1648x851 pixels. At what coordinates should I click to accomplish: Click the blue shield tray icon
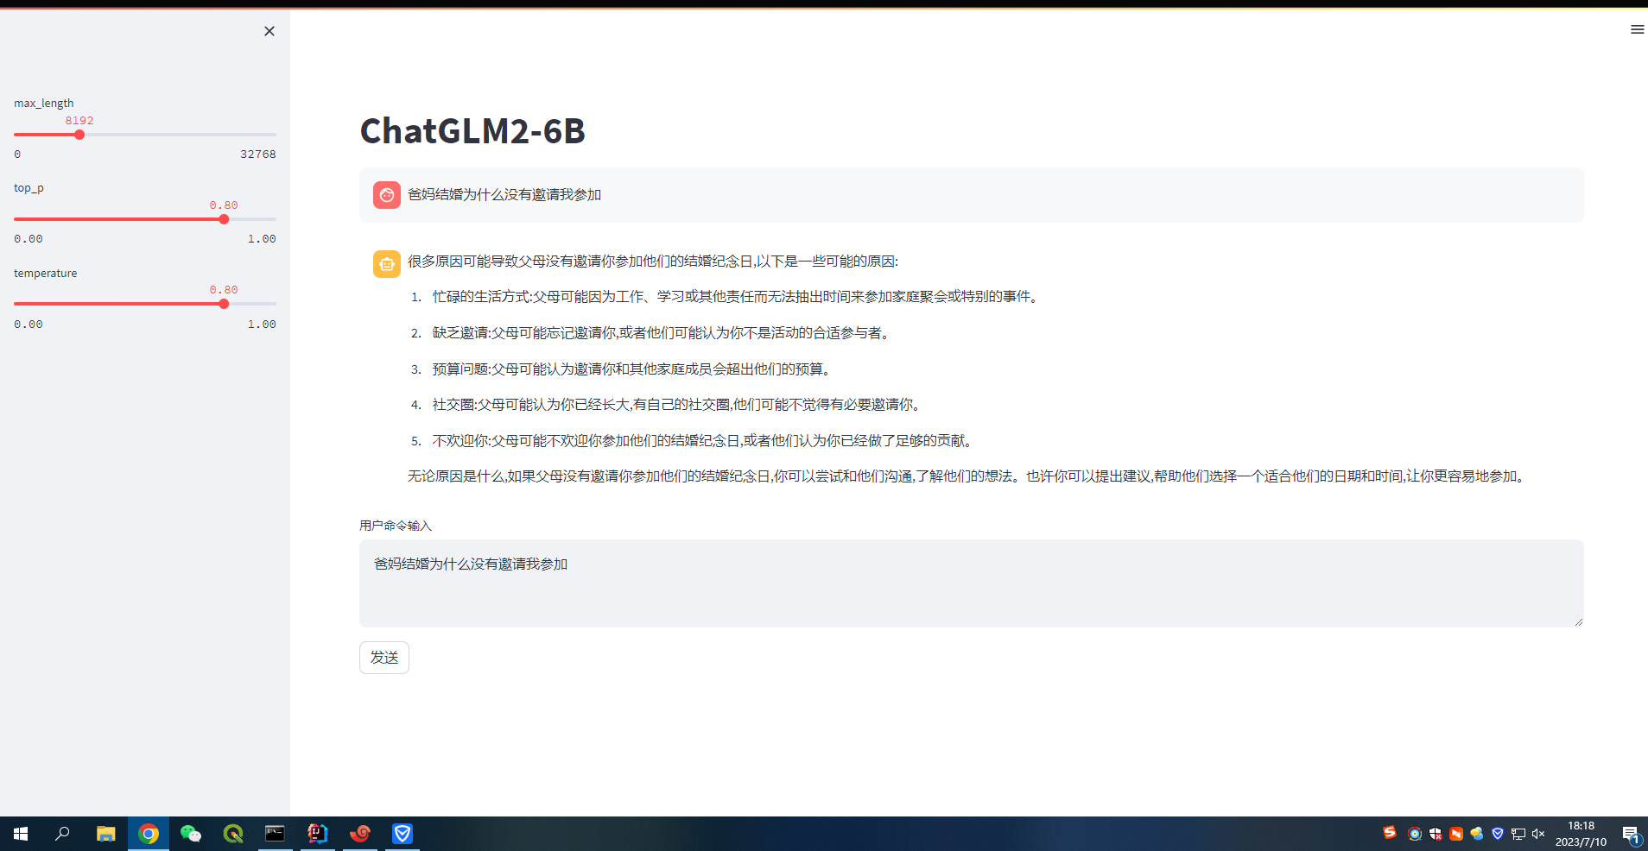1498,834
